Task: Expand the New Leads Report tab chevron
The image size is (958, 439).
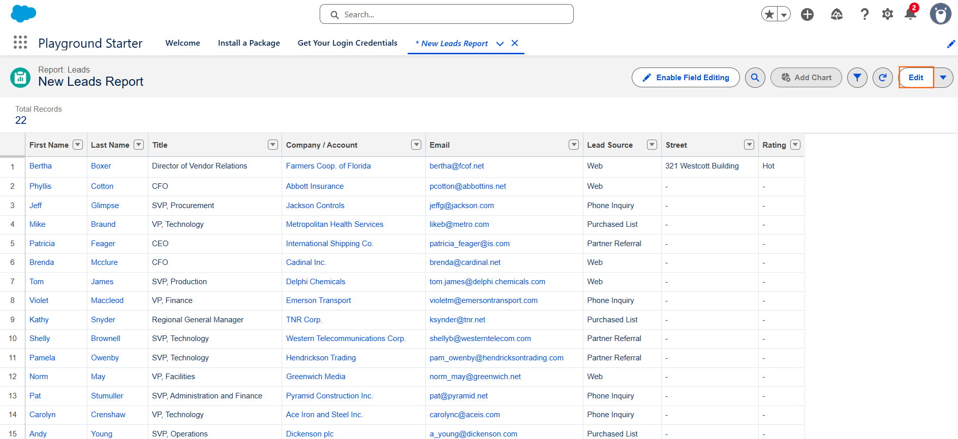Action: click(x=500, y=44)
